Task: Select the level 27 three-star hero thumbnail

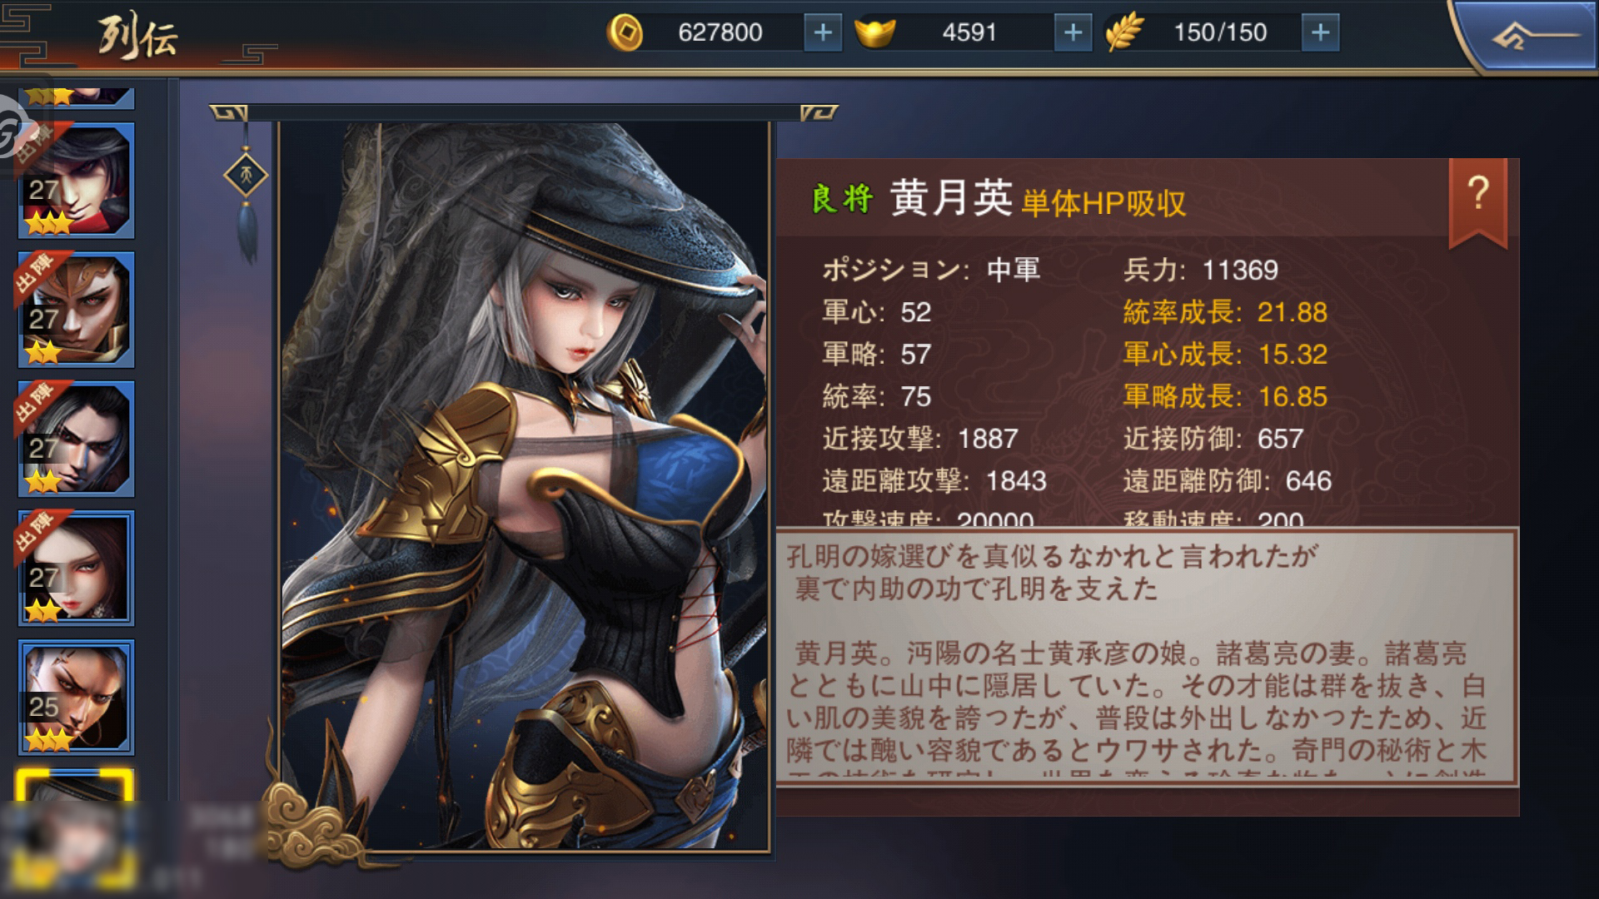Action: point(76,180)
